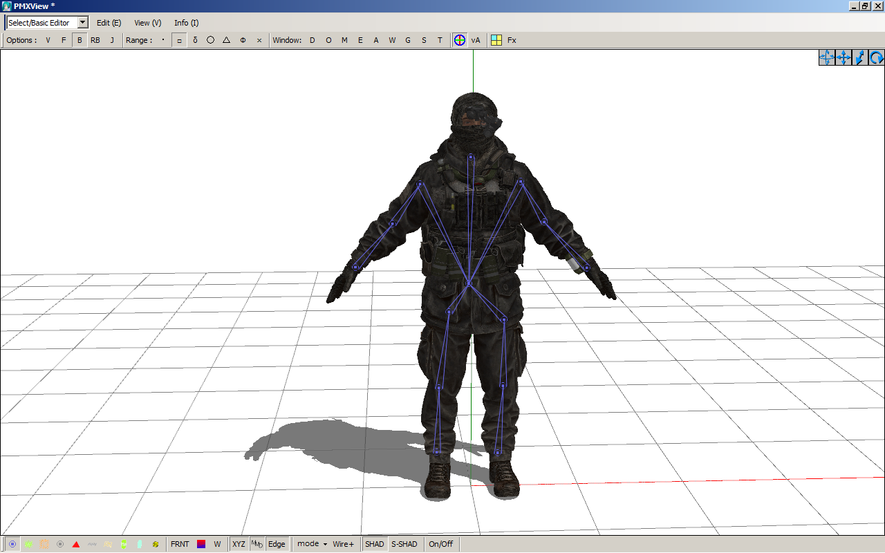This screenshot has width=885, height=553.
Task: Select the delta-shaped range mode
Action: pyautogui.click(x=195, y=40)
